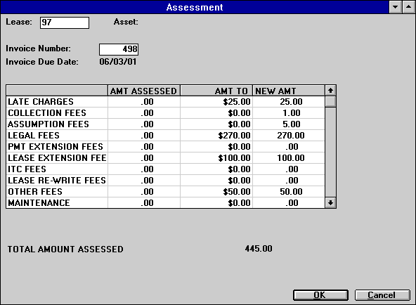Click the table scroll up arrow

pos(330,91)
